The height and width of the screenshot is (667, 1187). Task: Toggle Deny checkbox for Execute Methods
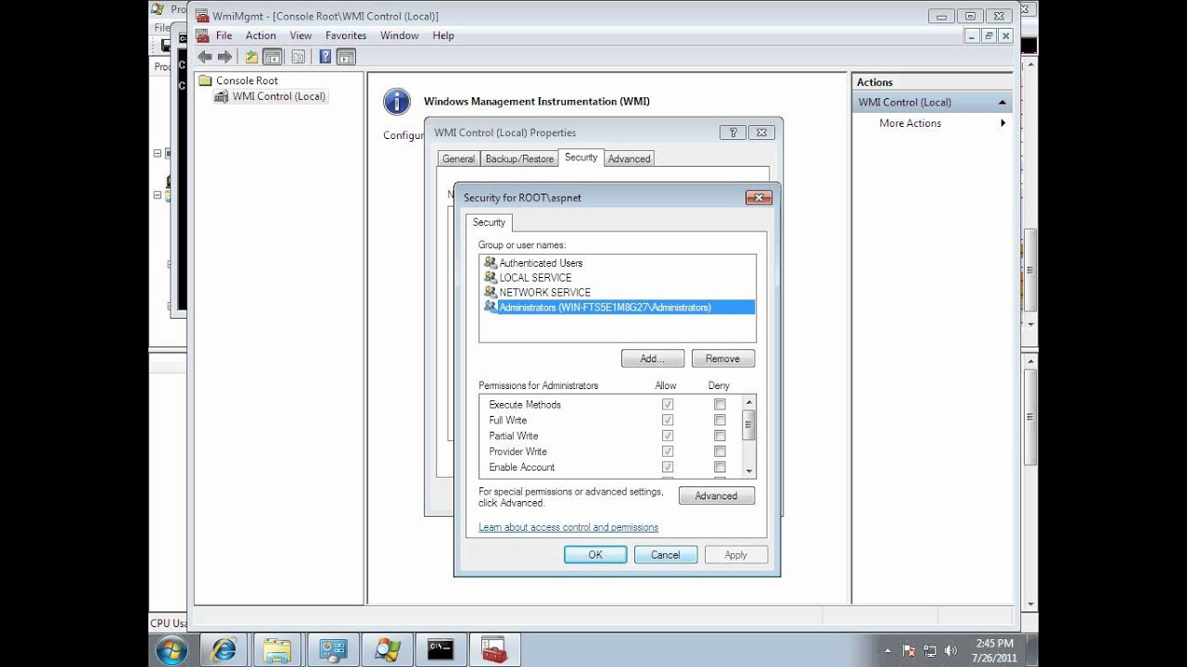click(x=720, y=405)
